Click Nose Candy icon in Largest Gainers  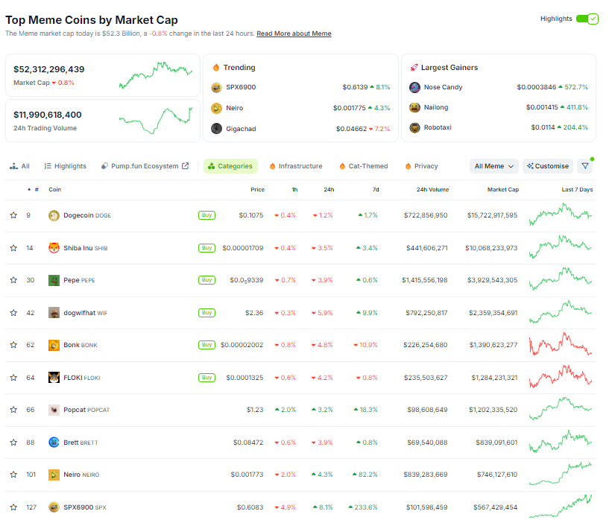(414, 87)
